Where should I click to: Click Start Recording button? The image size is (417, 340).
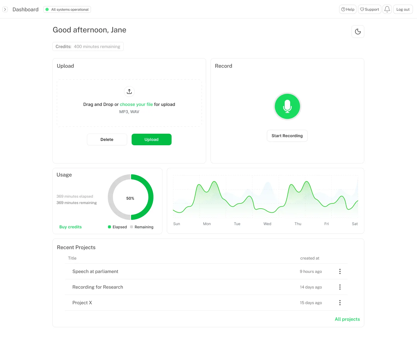(x=287, y=136)
